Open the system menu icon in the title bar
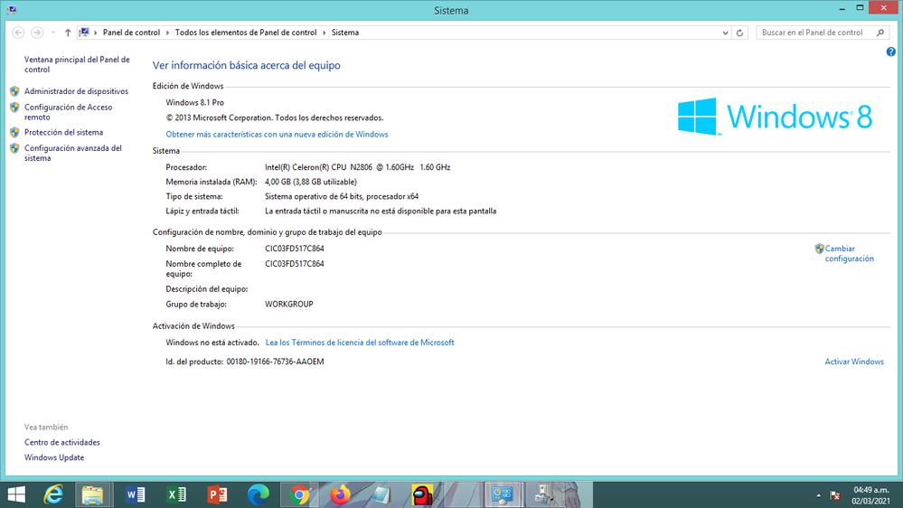The width and height of the screenshot is (903, 508). pos(12,10)
